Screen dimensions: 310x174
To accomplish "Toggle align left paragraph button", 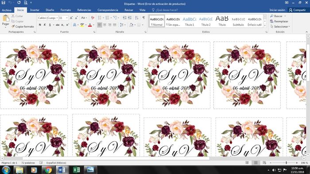I will tap(100, 25).
